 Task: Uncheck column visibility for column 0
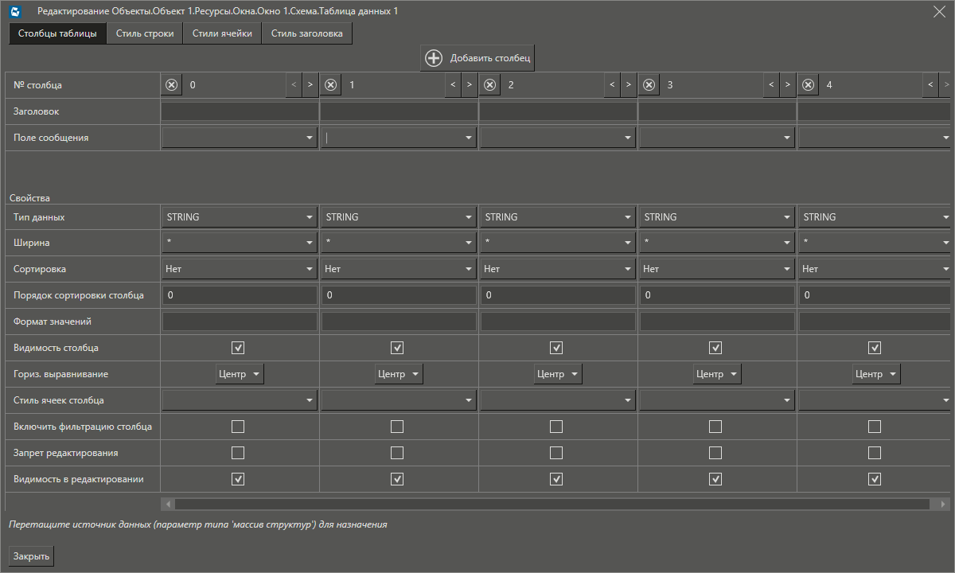coord(238,348)
